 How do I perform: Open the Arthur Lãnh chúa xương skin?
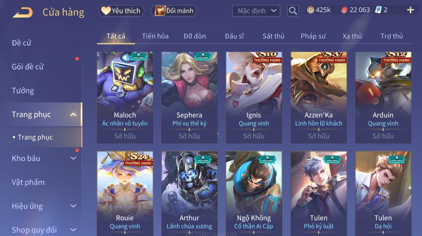[x=189, y=193]
